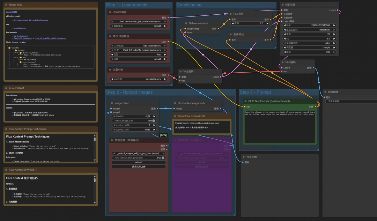Click the image1 input port on Image Stitch

111,109
